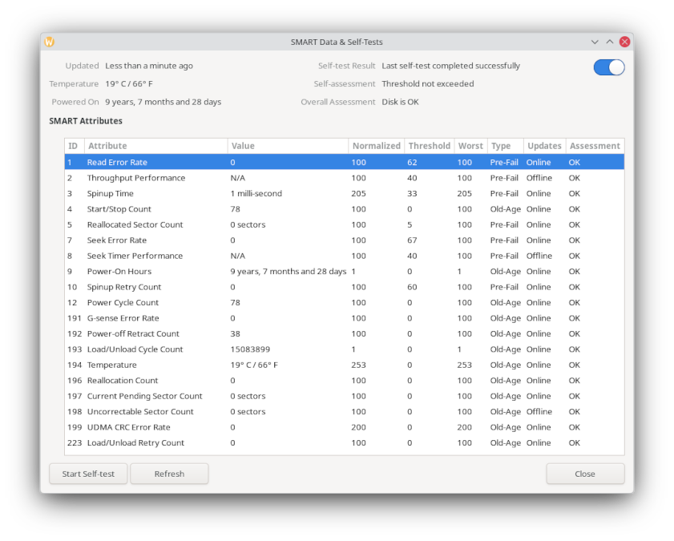
Task: Select the Power-On Hours attribute row
Action: [x=119, y=272]
